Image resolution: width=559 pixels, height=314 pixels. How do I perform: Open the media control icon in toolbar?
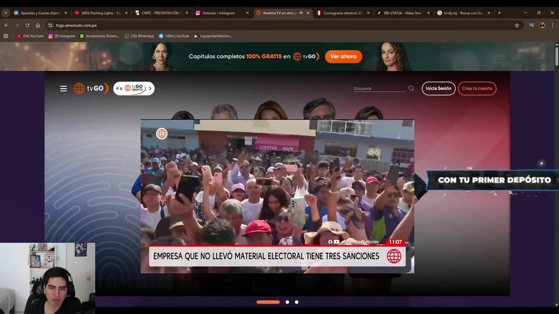pos(531,25)
